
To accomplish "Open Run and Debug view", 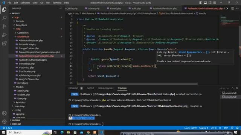I will pyautogui.click(x=4, y=35).
